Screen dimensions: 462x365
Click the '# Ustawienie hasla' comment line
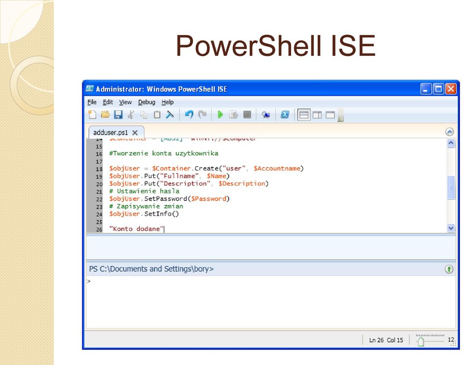click(144, 191)
